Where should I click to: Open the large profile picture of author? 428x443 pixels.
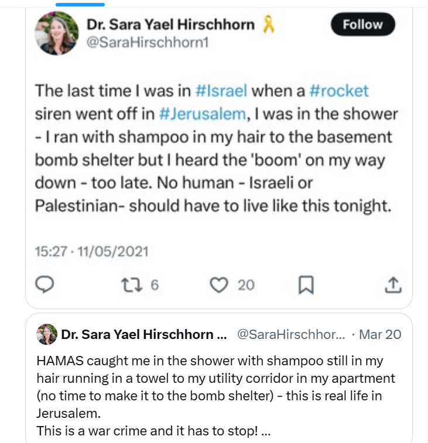pyautogui.click(x=56, y=33)
